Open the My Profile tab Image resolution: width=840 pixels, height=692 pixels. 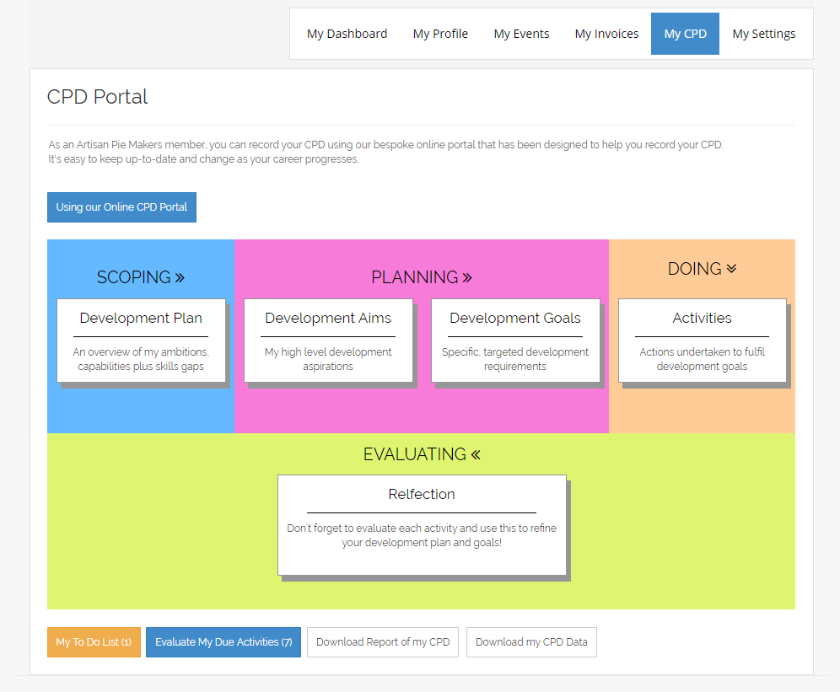click(x=439, y=34)
